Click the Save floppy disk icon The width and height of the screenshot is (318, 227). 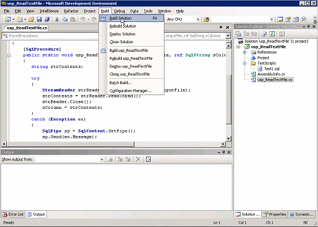pyautogui.click(x=39, y=20)
